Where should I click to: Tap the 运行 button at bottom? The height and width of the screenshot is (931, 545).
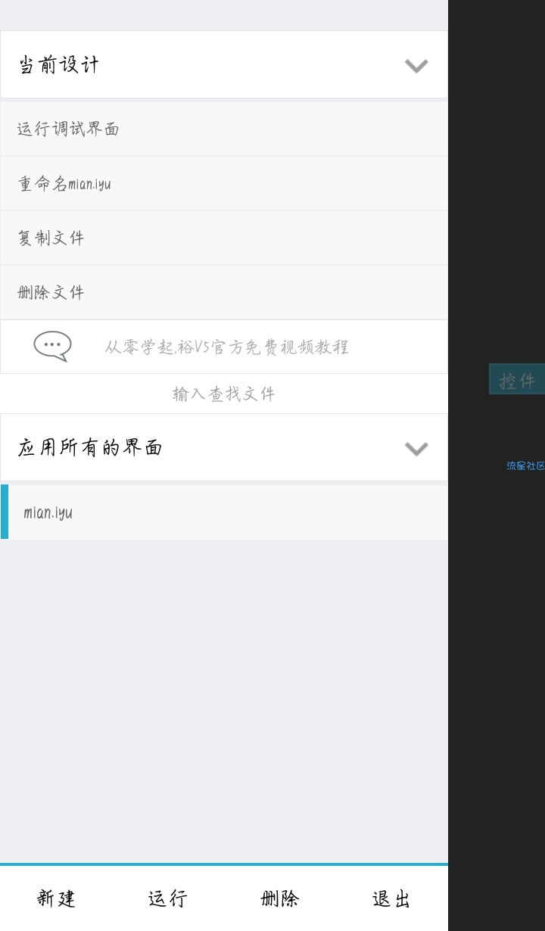pyautogui.click(x=168, y=898)
